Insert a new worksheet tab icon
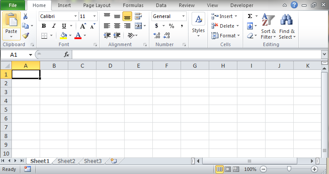This screenshot has width=329, height=174. 114,161
